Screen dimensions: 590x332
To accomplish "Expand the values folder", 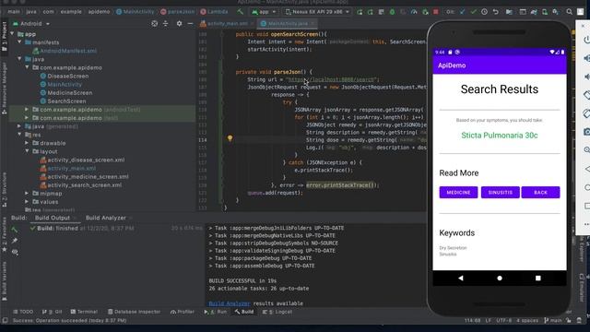I will point(27,202).
